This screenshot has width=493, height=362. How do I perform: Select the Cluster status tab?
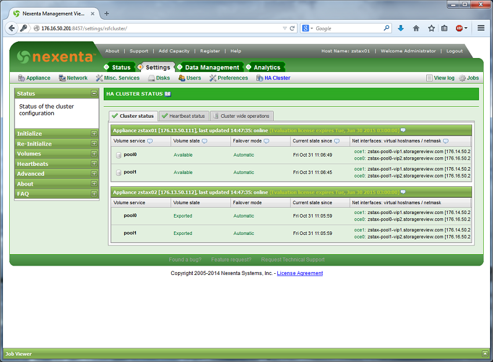click(x=133, y=116)
